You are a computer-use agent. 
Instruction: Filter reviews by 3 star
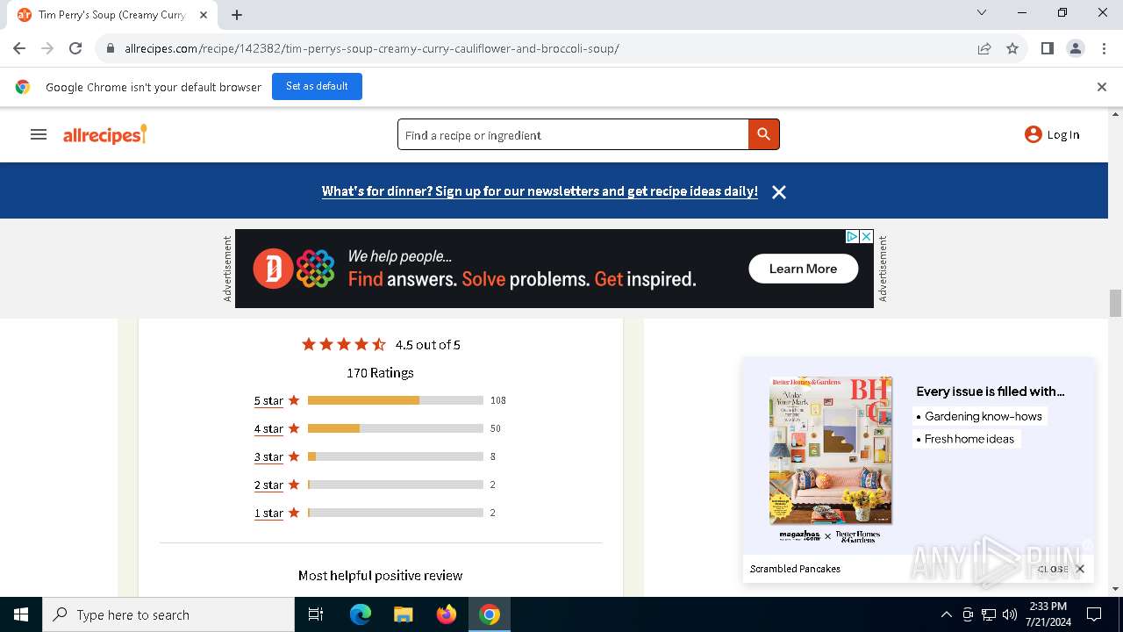click(268, 456)
